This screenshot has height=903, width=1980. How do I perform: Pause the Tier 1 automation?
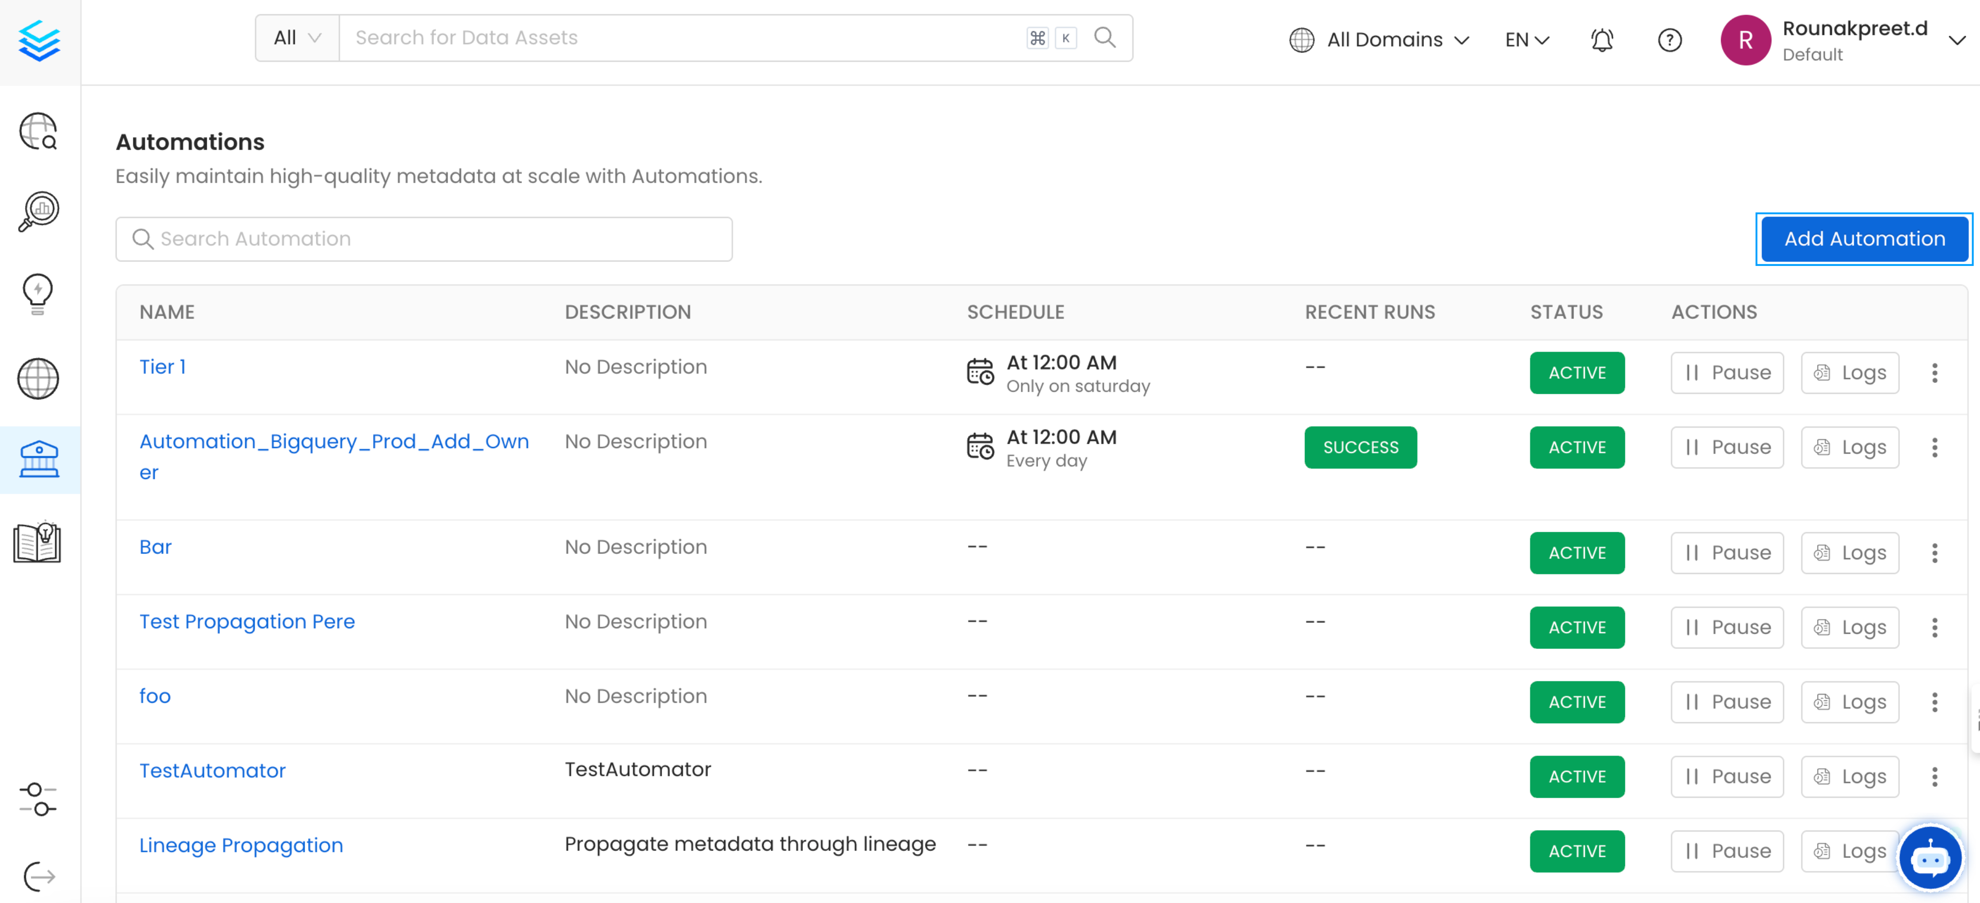click(x=1726, y=373)
